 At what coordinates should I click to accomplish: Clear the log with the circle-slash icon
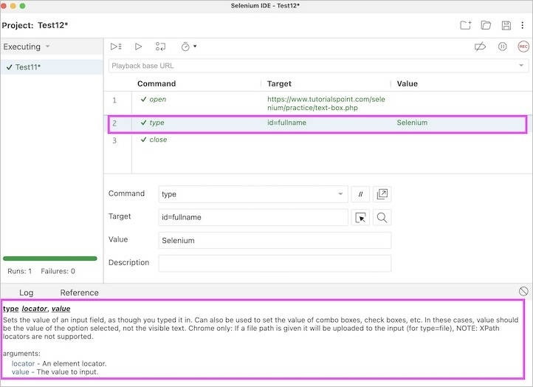click(523, 291)
